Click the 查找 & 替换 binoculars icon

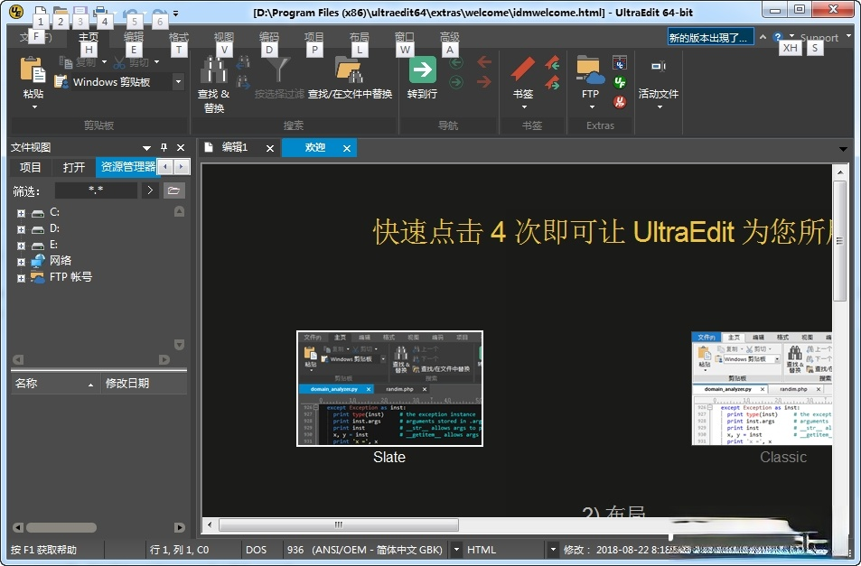coord(213,70)
